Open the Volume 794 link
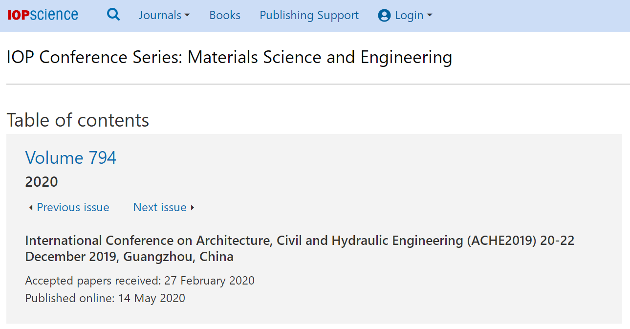 [71, 158]
